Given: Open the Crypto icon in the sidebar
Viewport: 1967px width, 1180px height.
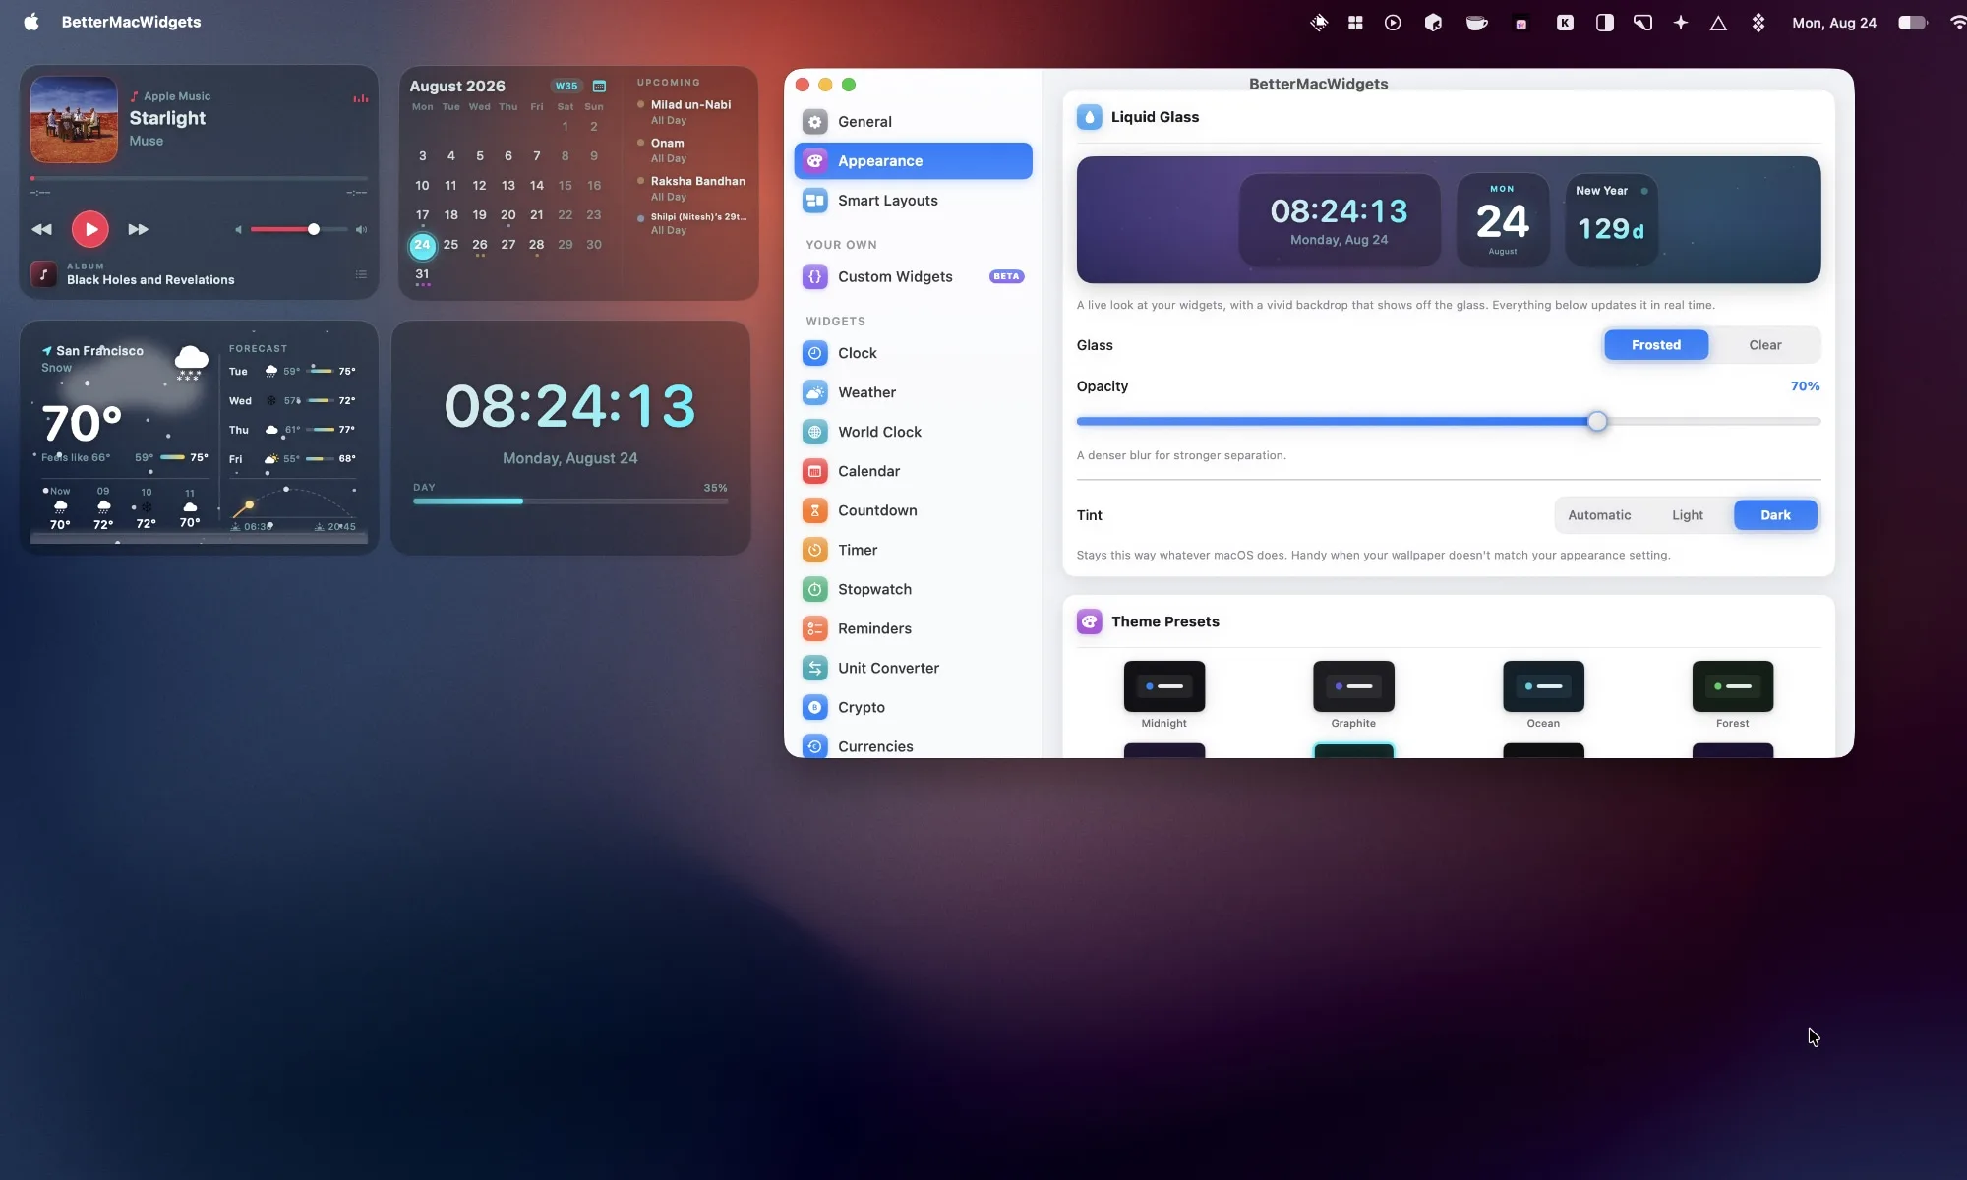Looking at the screenshot, I should pyautogui.click(x=814, y=707).
